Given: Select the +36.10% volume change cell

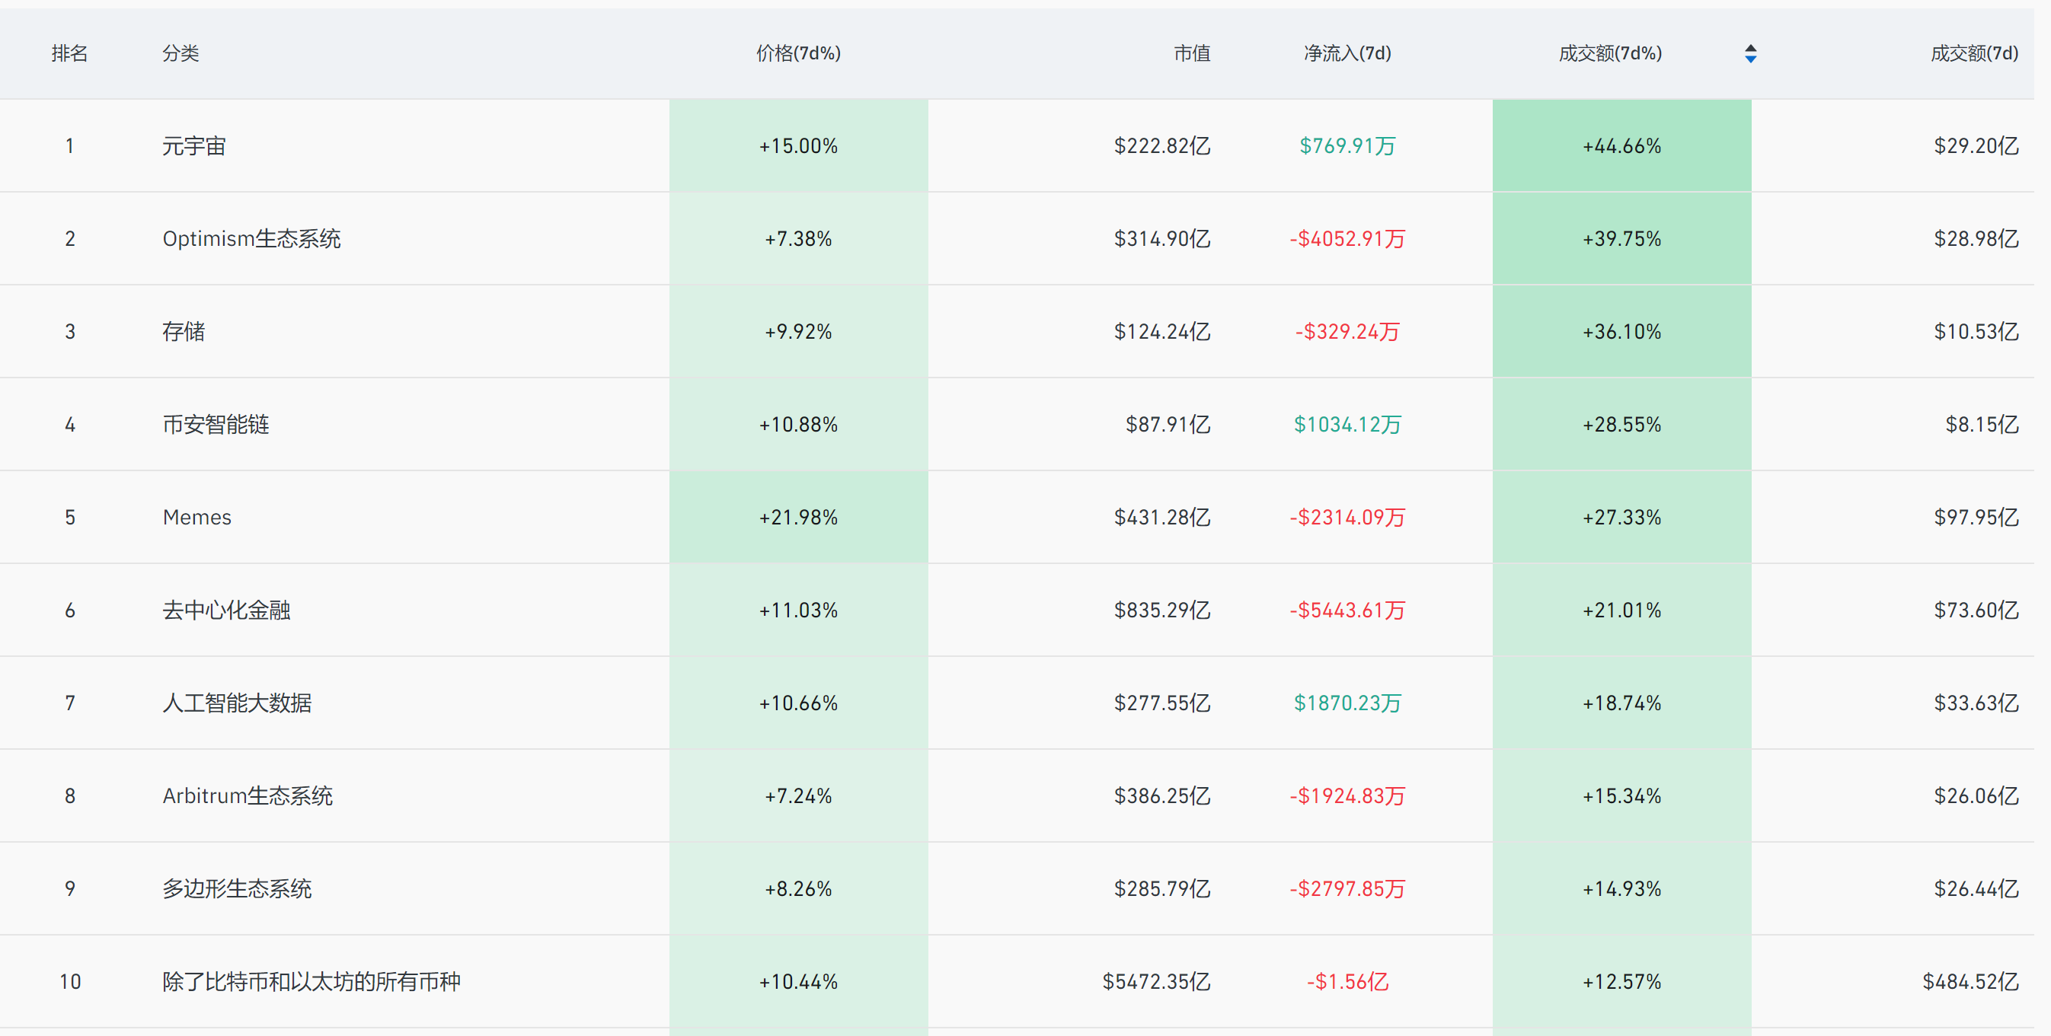Looking at the screenshot, I should pos(1622,332).
